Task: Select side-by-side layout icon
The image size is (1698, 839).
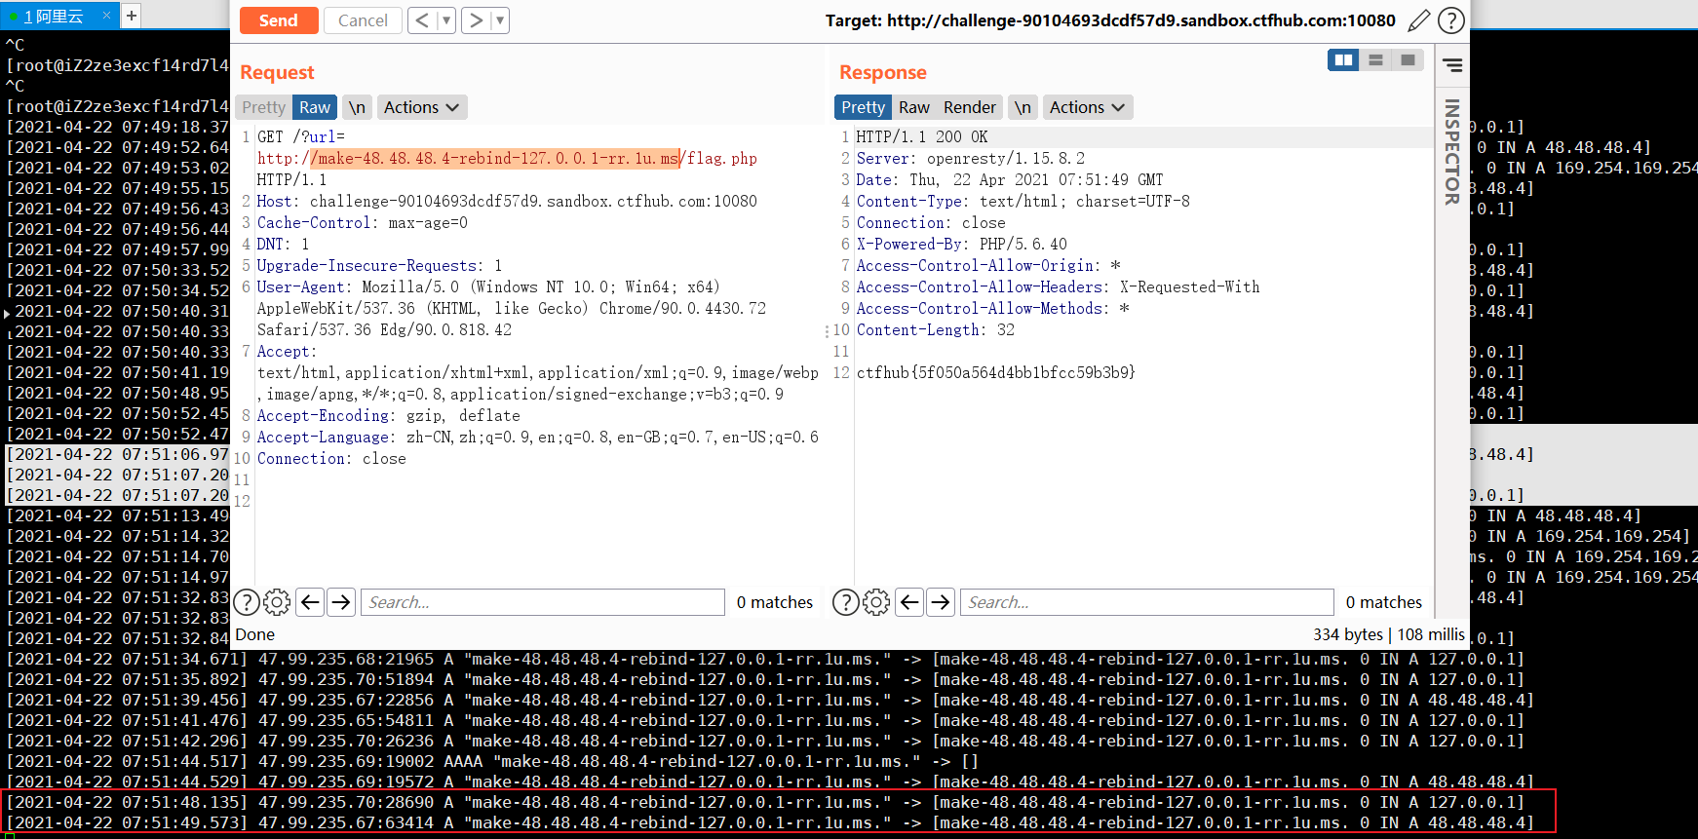Action: [1343, 60]
